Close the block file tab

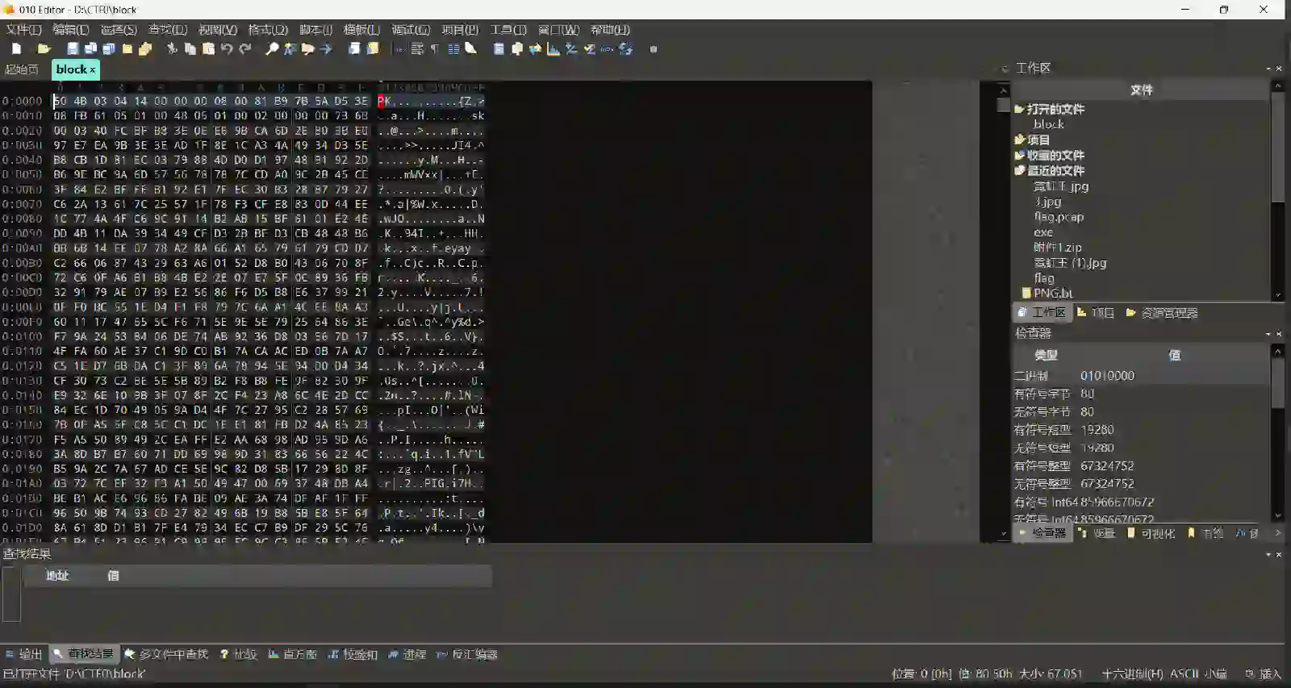(92, 70)
